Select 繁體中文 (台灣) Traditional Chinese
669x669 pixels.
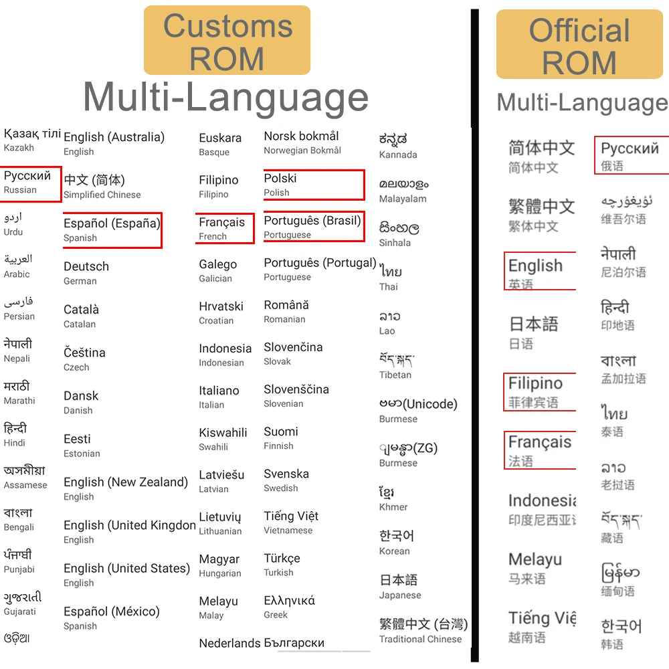(x=423, y=631)
